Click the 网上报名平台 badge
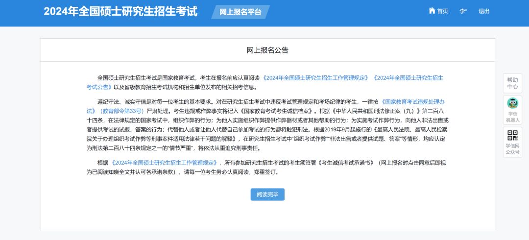Screen dimensions: 529x240 240,12
